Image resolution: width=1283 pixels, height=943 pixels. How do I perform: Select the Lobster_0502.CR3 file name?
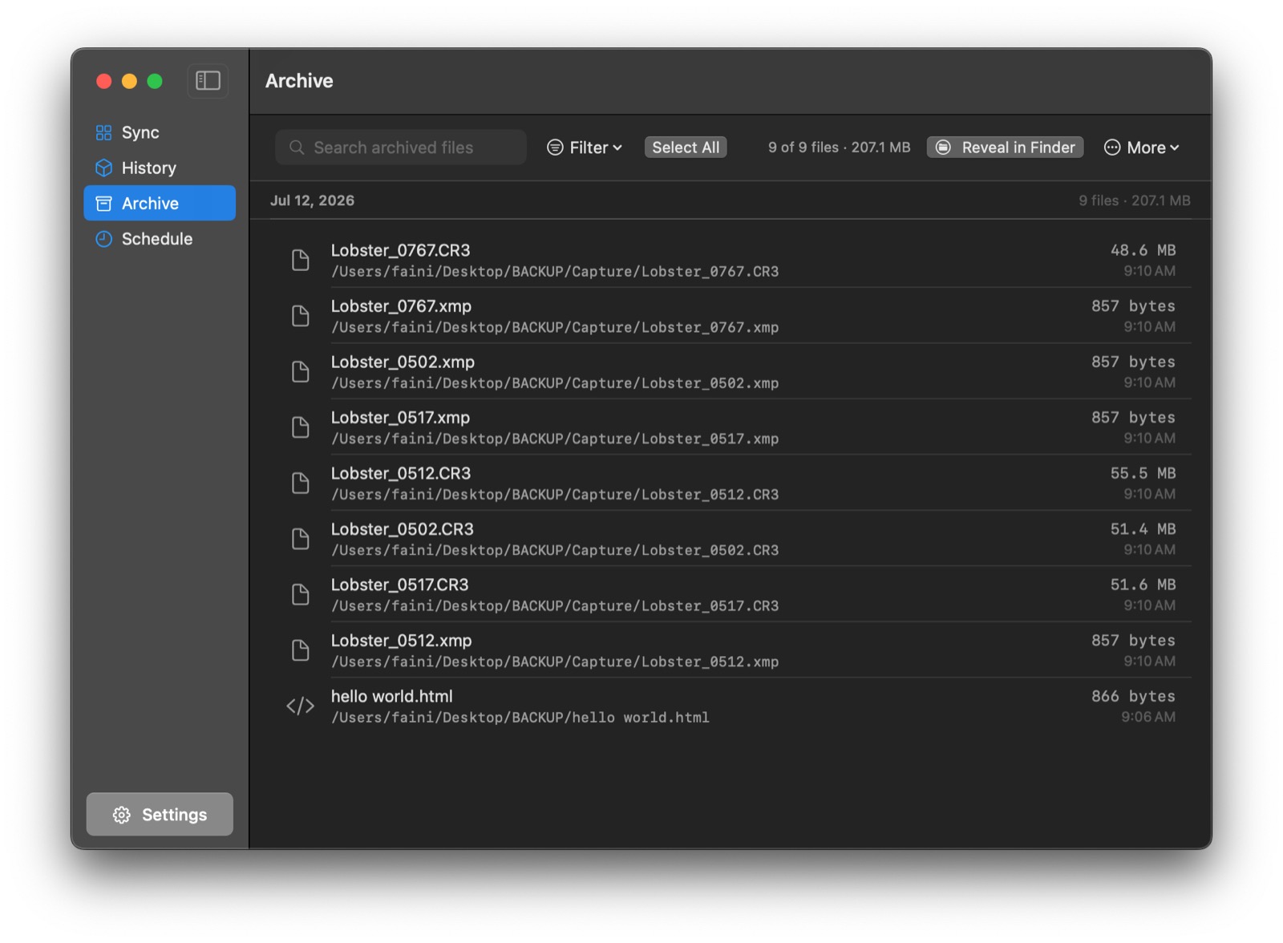coord(402,529)
